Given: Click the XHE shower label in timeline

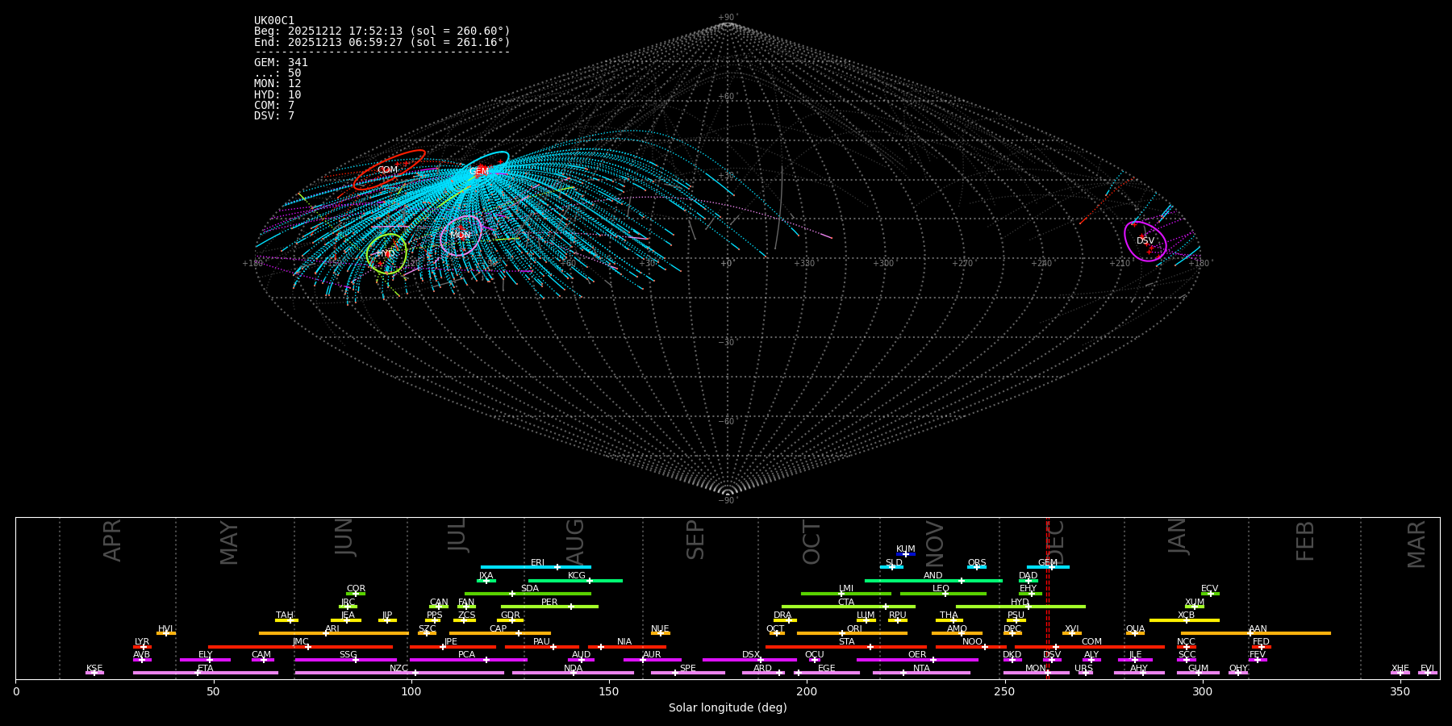Looking at the screenshot, I should [1400, 669].
